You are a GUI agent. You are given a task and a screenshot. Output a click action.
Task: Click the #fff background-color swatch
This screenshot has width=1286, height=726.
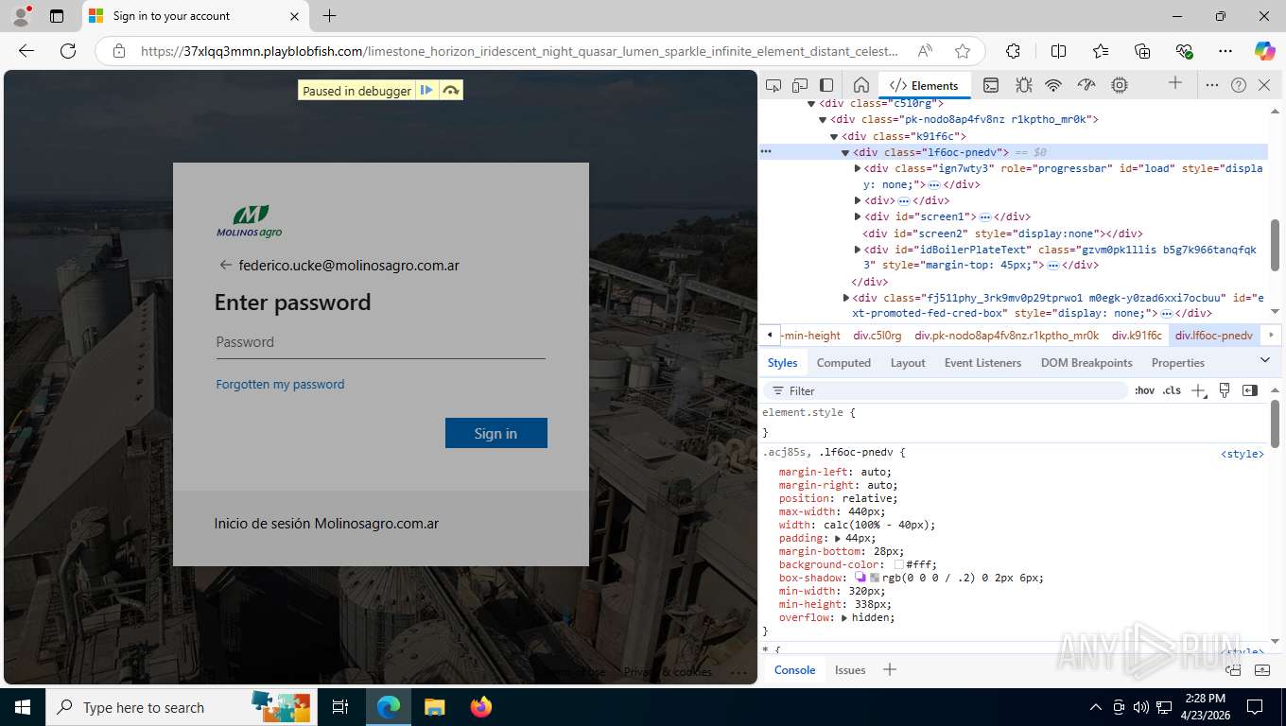tap(899, 564)
